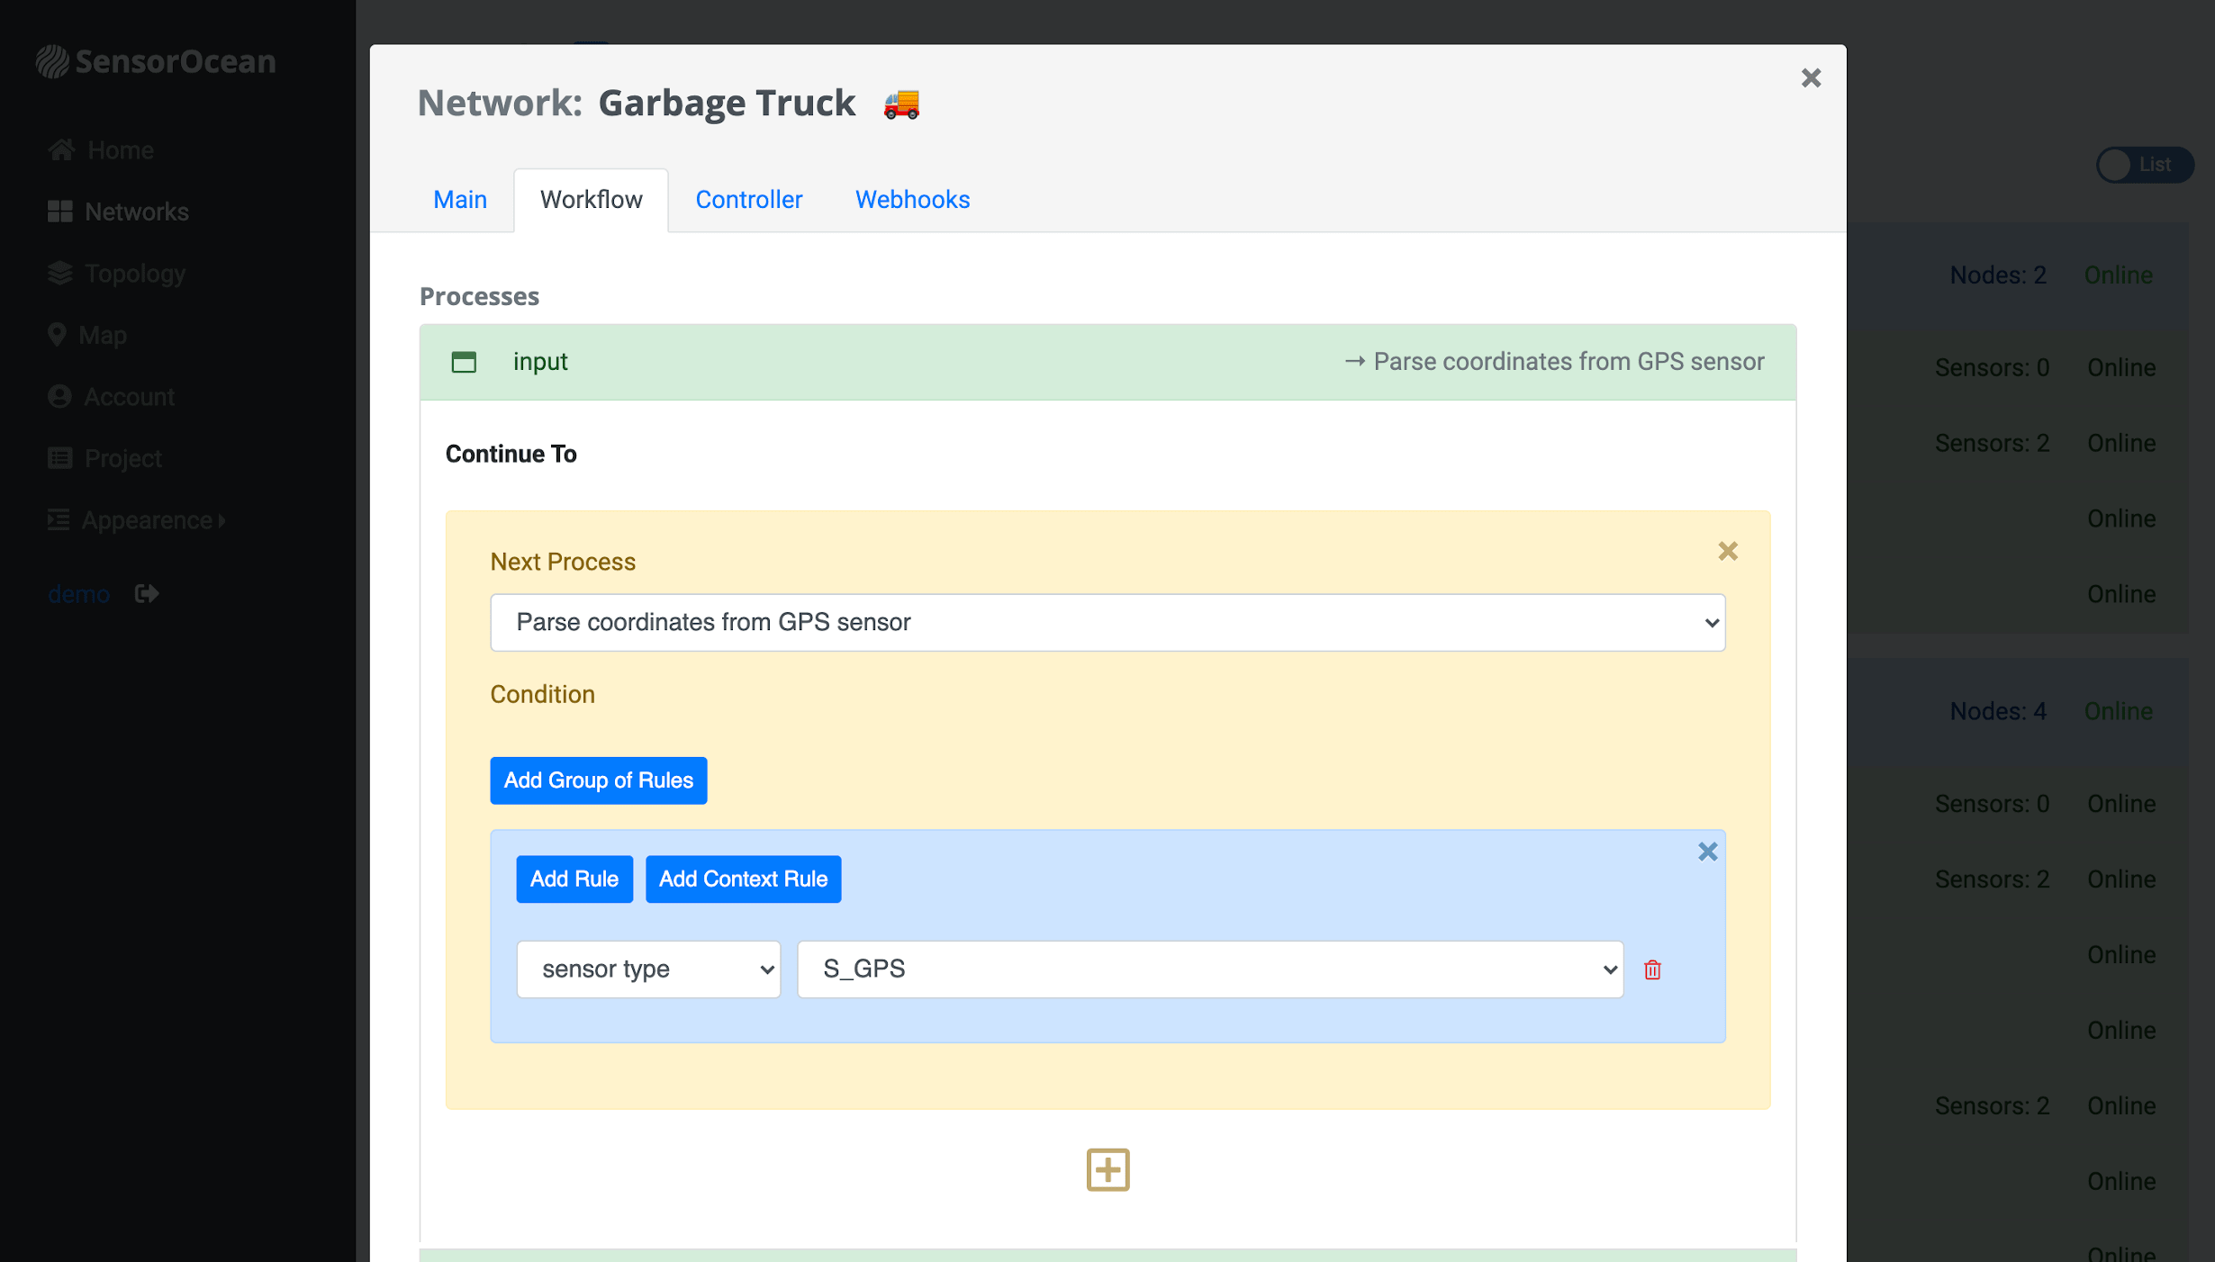Click the Add Context Rule button

click(744, 878)
